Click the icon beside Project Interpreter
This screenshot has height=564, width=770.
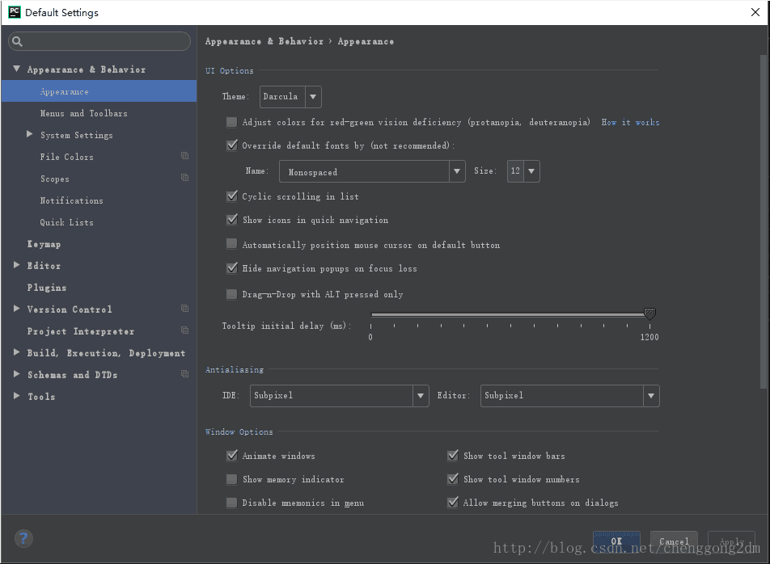coord(184,330)
